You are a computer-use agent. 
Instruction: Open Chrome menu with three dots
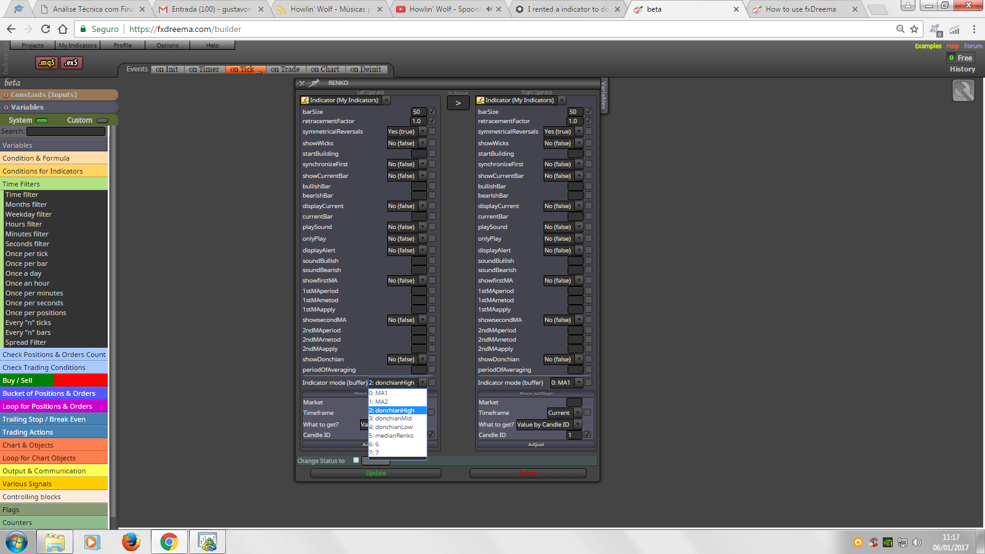[x=974, y=29]
